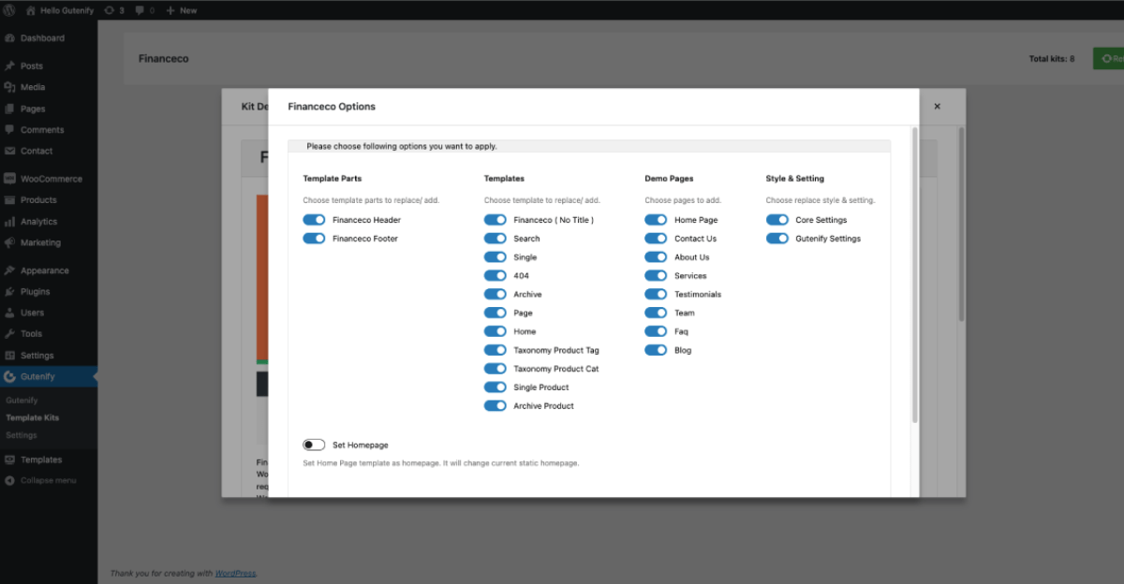Open Hello Gutenify site home icon
Screen dimensions: 1124x584
(x=31, y=10)
